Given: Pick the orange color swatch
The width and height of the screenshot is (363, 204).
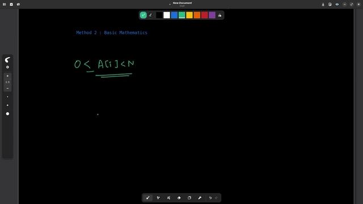Looking at the screenshot, I should pyautogui.click(x=197, y=15).
